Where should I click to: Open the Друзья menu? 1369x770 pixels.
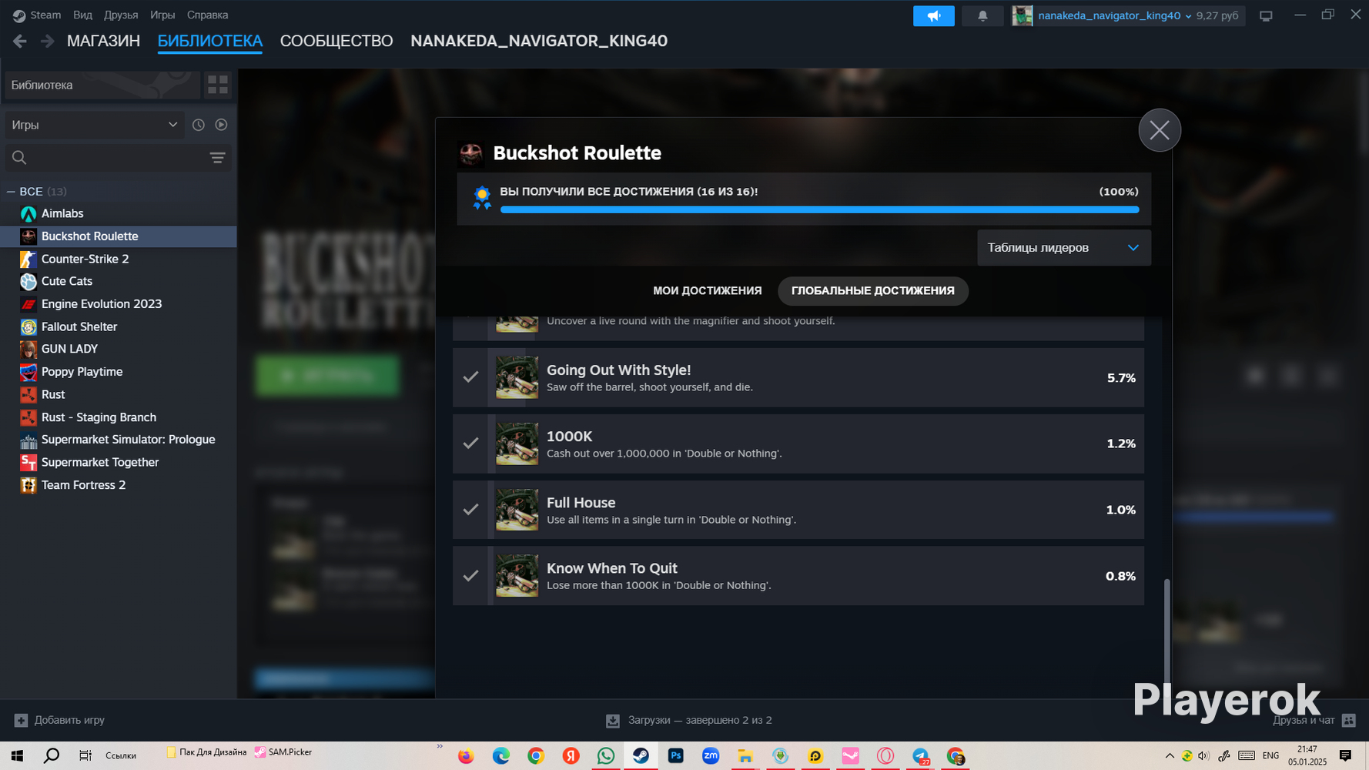coord(121,15)
